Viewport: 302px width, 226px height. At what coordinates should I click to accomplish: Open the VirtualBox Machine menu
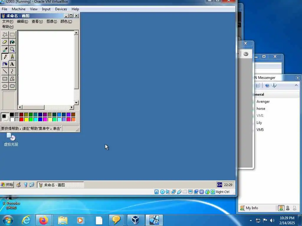[19, 9]
